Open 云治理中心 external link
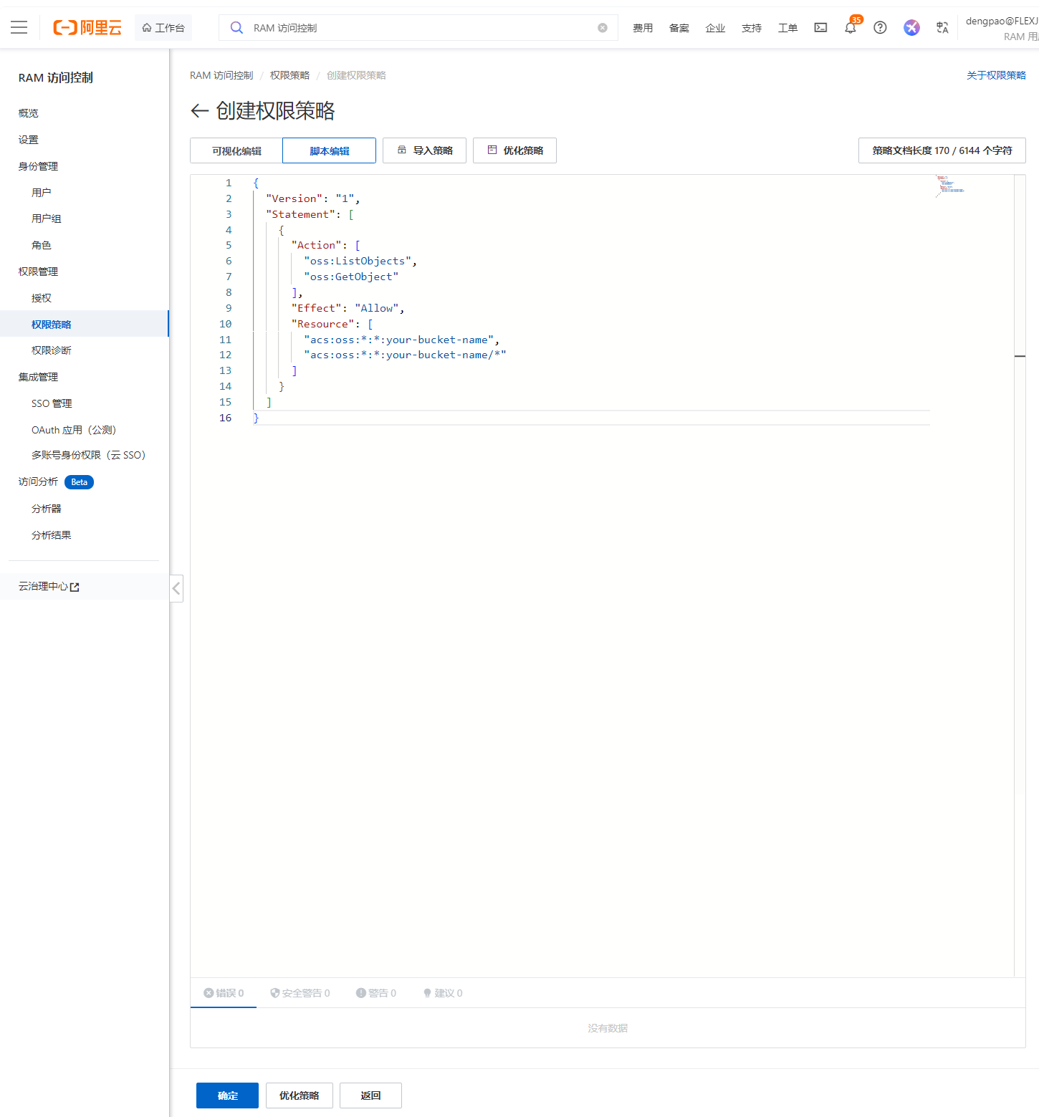The height and width of the screenshot is (1117, 1039). (49, 586)
